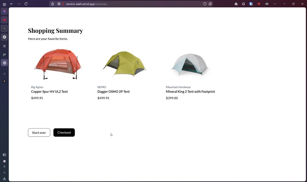The image size is (307, 182).
Task: Click the bright cube icon in bottom sidebar
Action: pos(5,161)
